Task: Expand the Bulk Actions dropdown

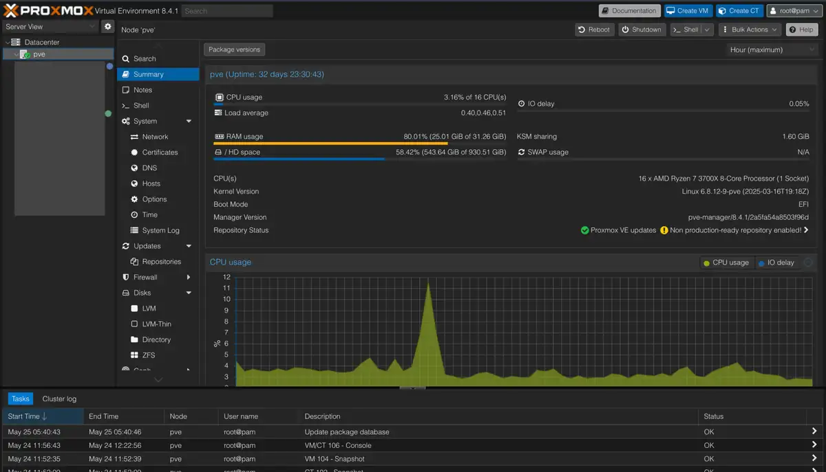Action: 750,30
